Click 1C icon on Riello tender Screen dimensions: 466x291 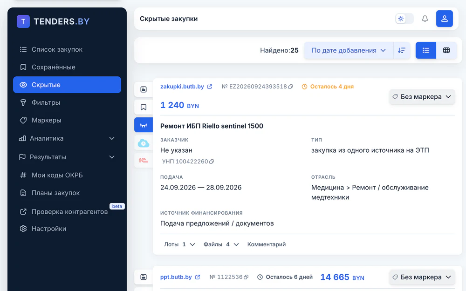[144, 160]
